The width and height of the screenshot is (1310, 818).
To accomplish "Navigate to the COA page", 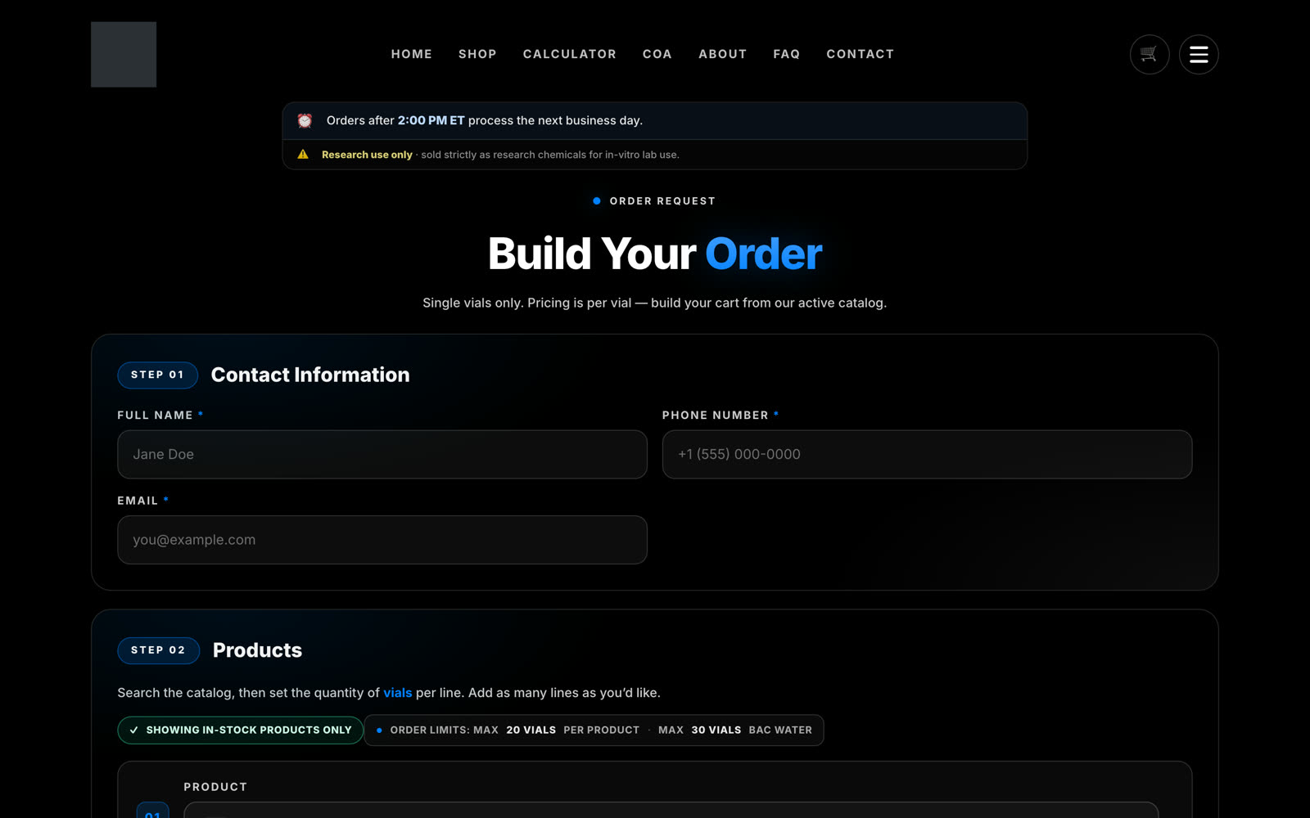I will (657, 54).
